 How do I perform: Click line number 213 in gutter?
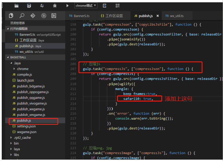click(x=73, y=99)
